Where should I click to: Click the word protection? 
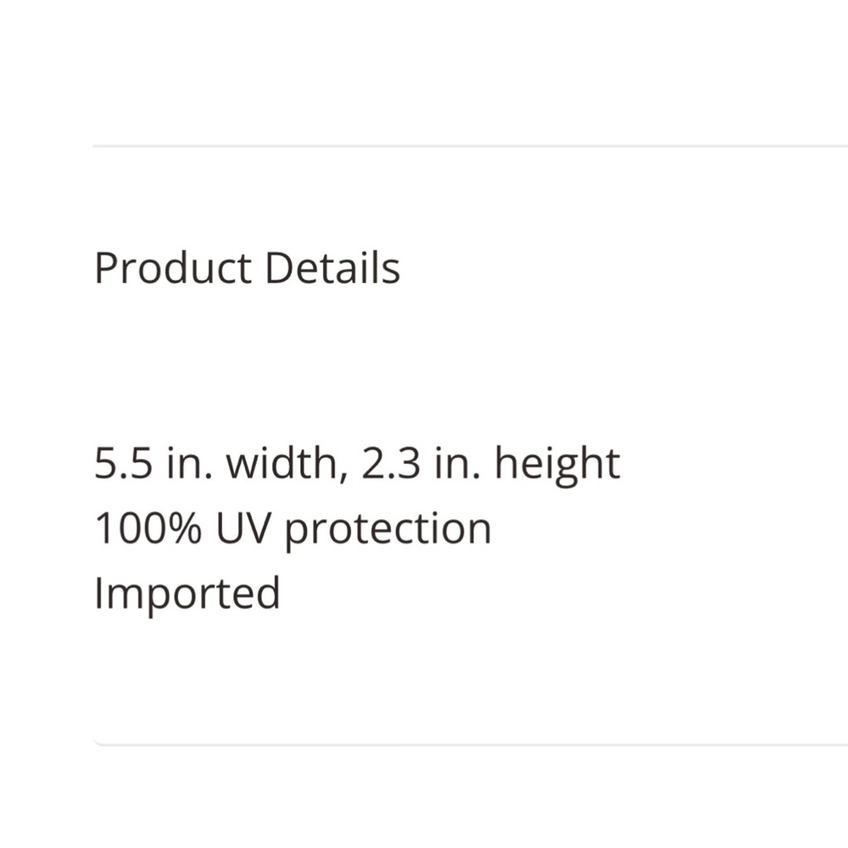click(x=388, y=532)
